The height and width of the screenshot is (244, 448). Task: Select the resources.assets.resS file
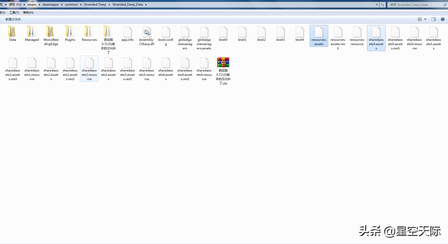click(338, 38)
